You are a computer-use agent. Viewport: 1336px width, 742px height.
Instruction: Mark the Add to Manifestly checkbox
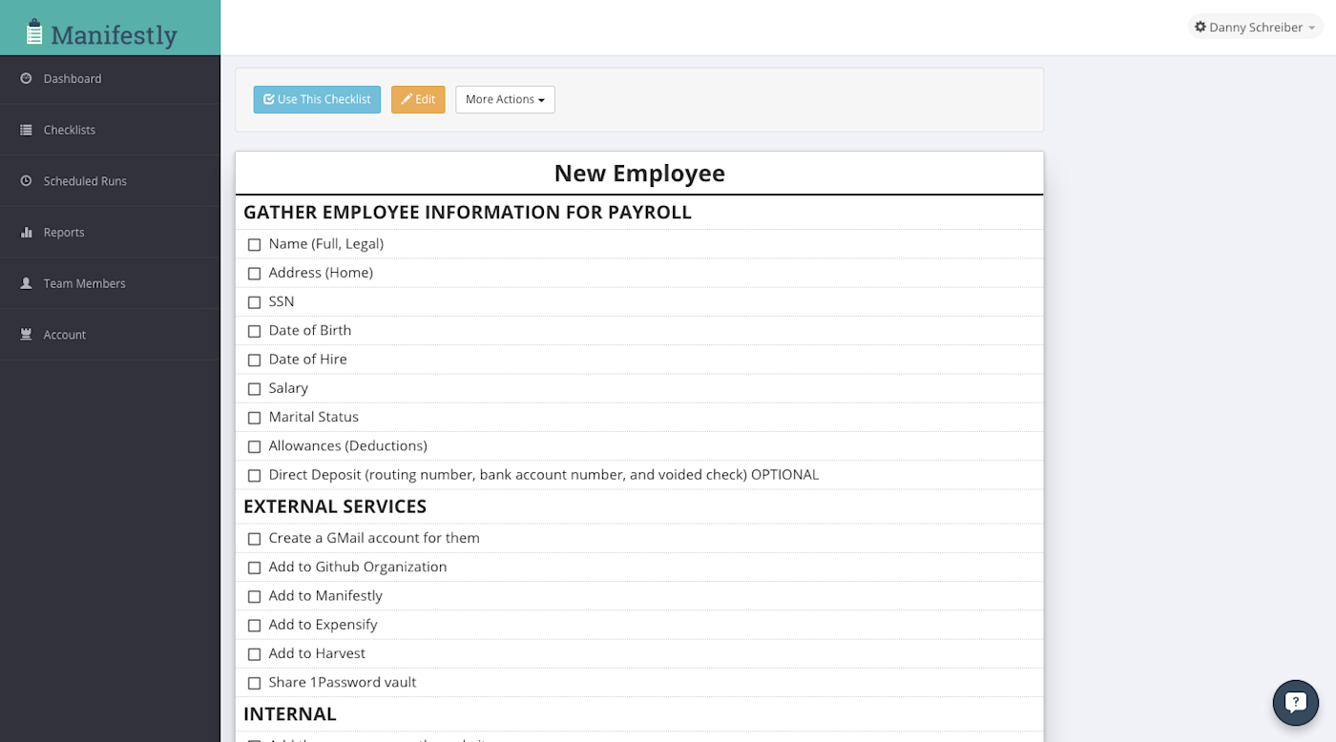254,596
